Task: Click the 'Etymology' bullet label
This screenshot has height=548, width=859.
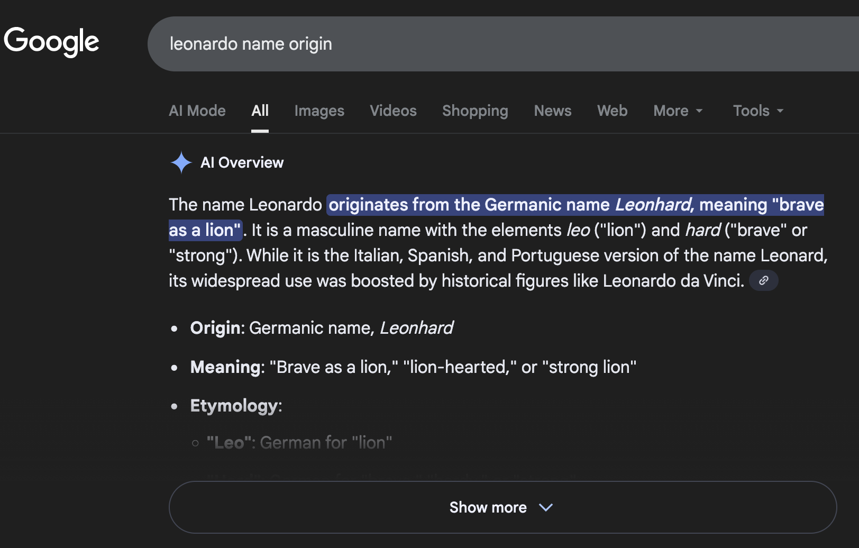Action: (x=234, y=406)
